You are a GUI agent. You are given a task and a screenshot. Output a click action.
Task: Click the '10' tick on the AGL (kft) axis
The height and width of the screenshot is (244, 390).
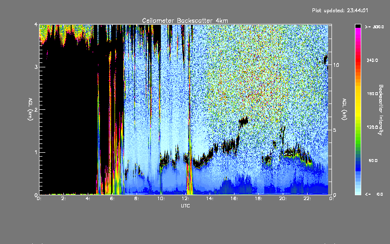pyautogui.click(x=336, y=65)
